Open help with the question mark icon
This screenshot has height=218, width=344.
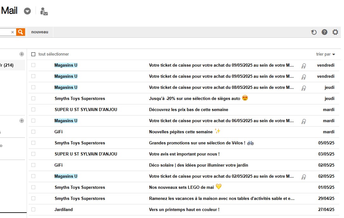pyautogui.click(x=324, y=32)
